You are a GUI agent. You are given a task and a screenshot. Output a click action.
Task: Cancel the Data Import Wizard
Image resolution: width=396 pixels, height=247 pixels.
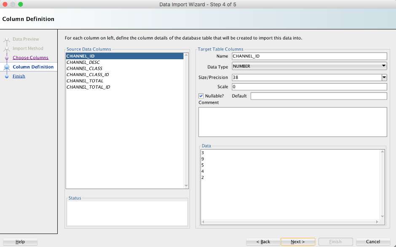point(373,242)
